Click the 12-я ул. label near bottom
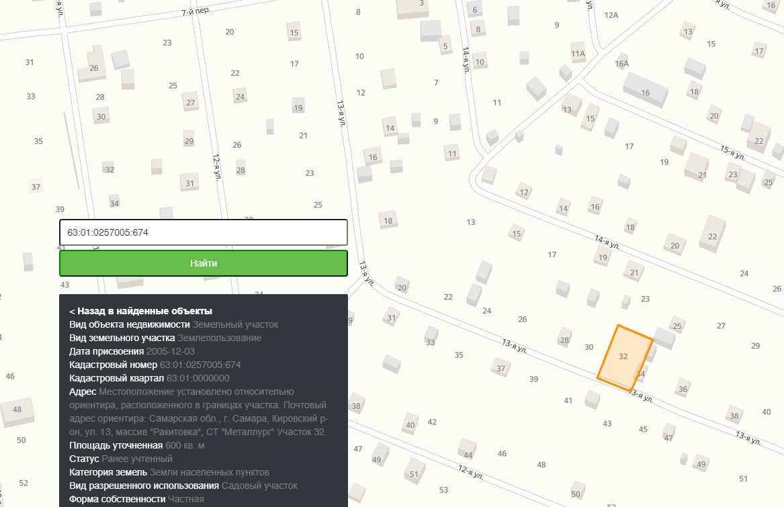The height and width of the screenshot is (507, 784). [x=470, y=472]
